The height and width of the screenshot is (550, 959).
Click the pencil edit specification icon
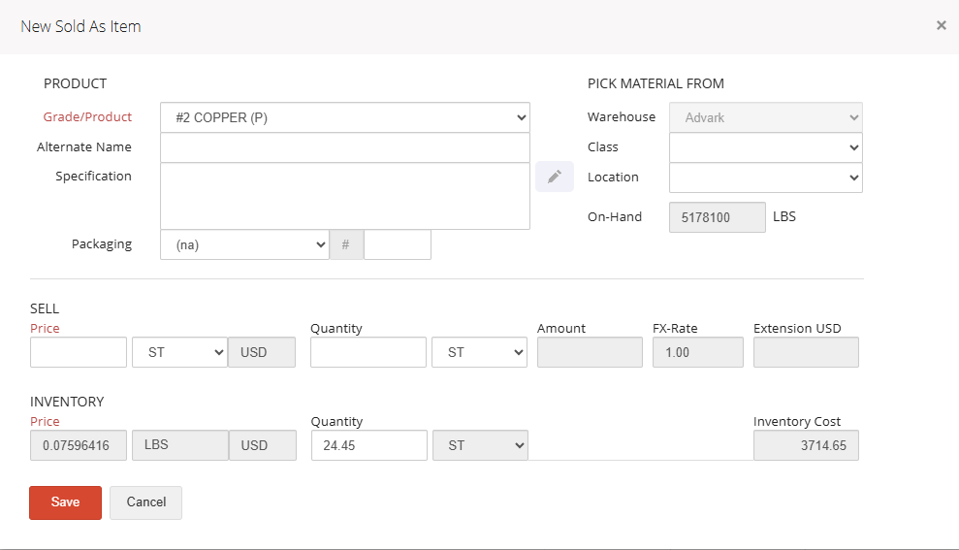(x=554, y=177)
